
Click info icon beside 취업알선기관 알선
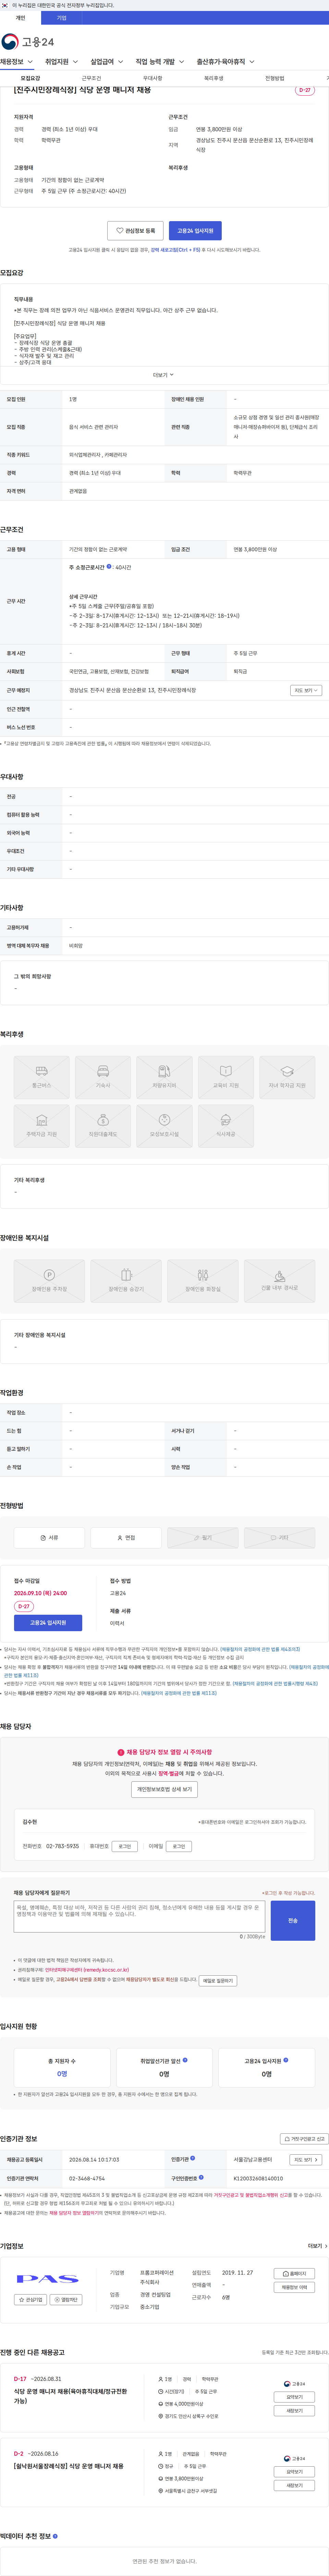point(185,2060)
